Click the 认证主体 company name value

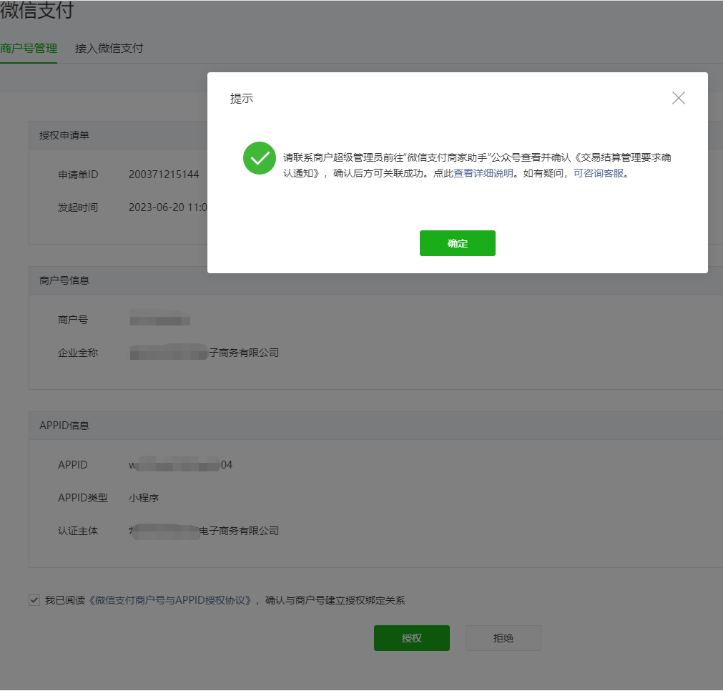(x=204, y=531)
